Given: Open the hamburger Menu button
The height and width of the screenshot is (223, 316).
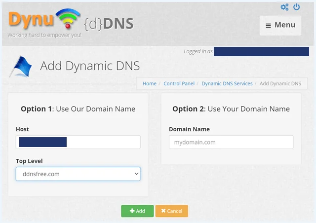Looking at the screenshot, I should point(280,25).
